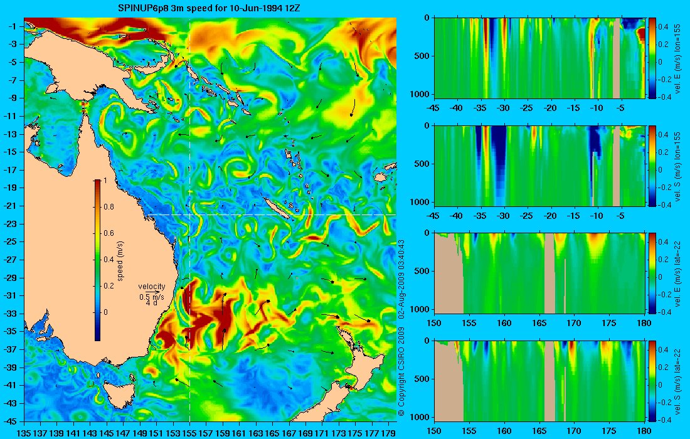Viewport: 690px width, 439px height.
Task: Click "175" on the vel. S lat=-22 x-axis
Action: pyautogui.click(x=609, y=431)
